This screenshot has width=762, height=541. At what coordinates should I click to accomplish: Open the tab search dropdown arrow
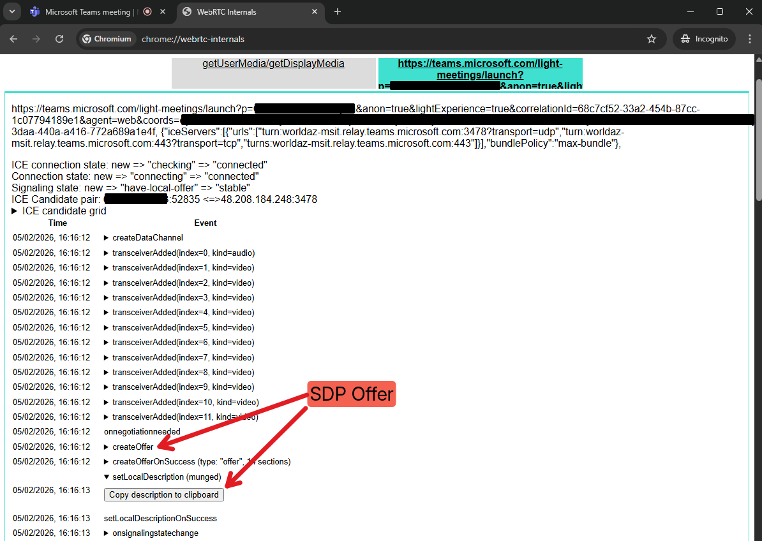[x=11, y=11]
